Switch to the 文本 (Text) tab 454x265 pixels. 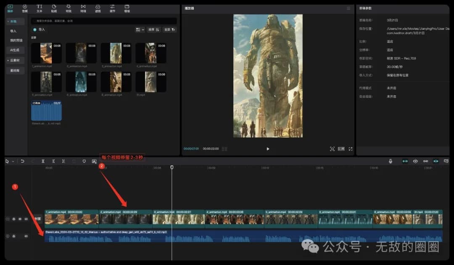coord(39,8)
